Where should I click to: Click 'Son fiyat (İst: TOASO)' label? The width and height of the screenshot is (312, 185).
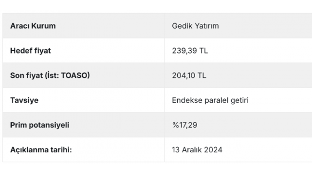(x=50, y=75)
